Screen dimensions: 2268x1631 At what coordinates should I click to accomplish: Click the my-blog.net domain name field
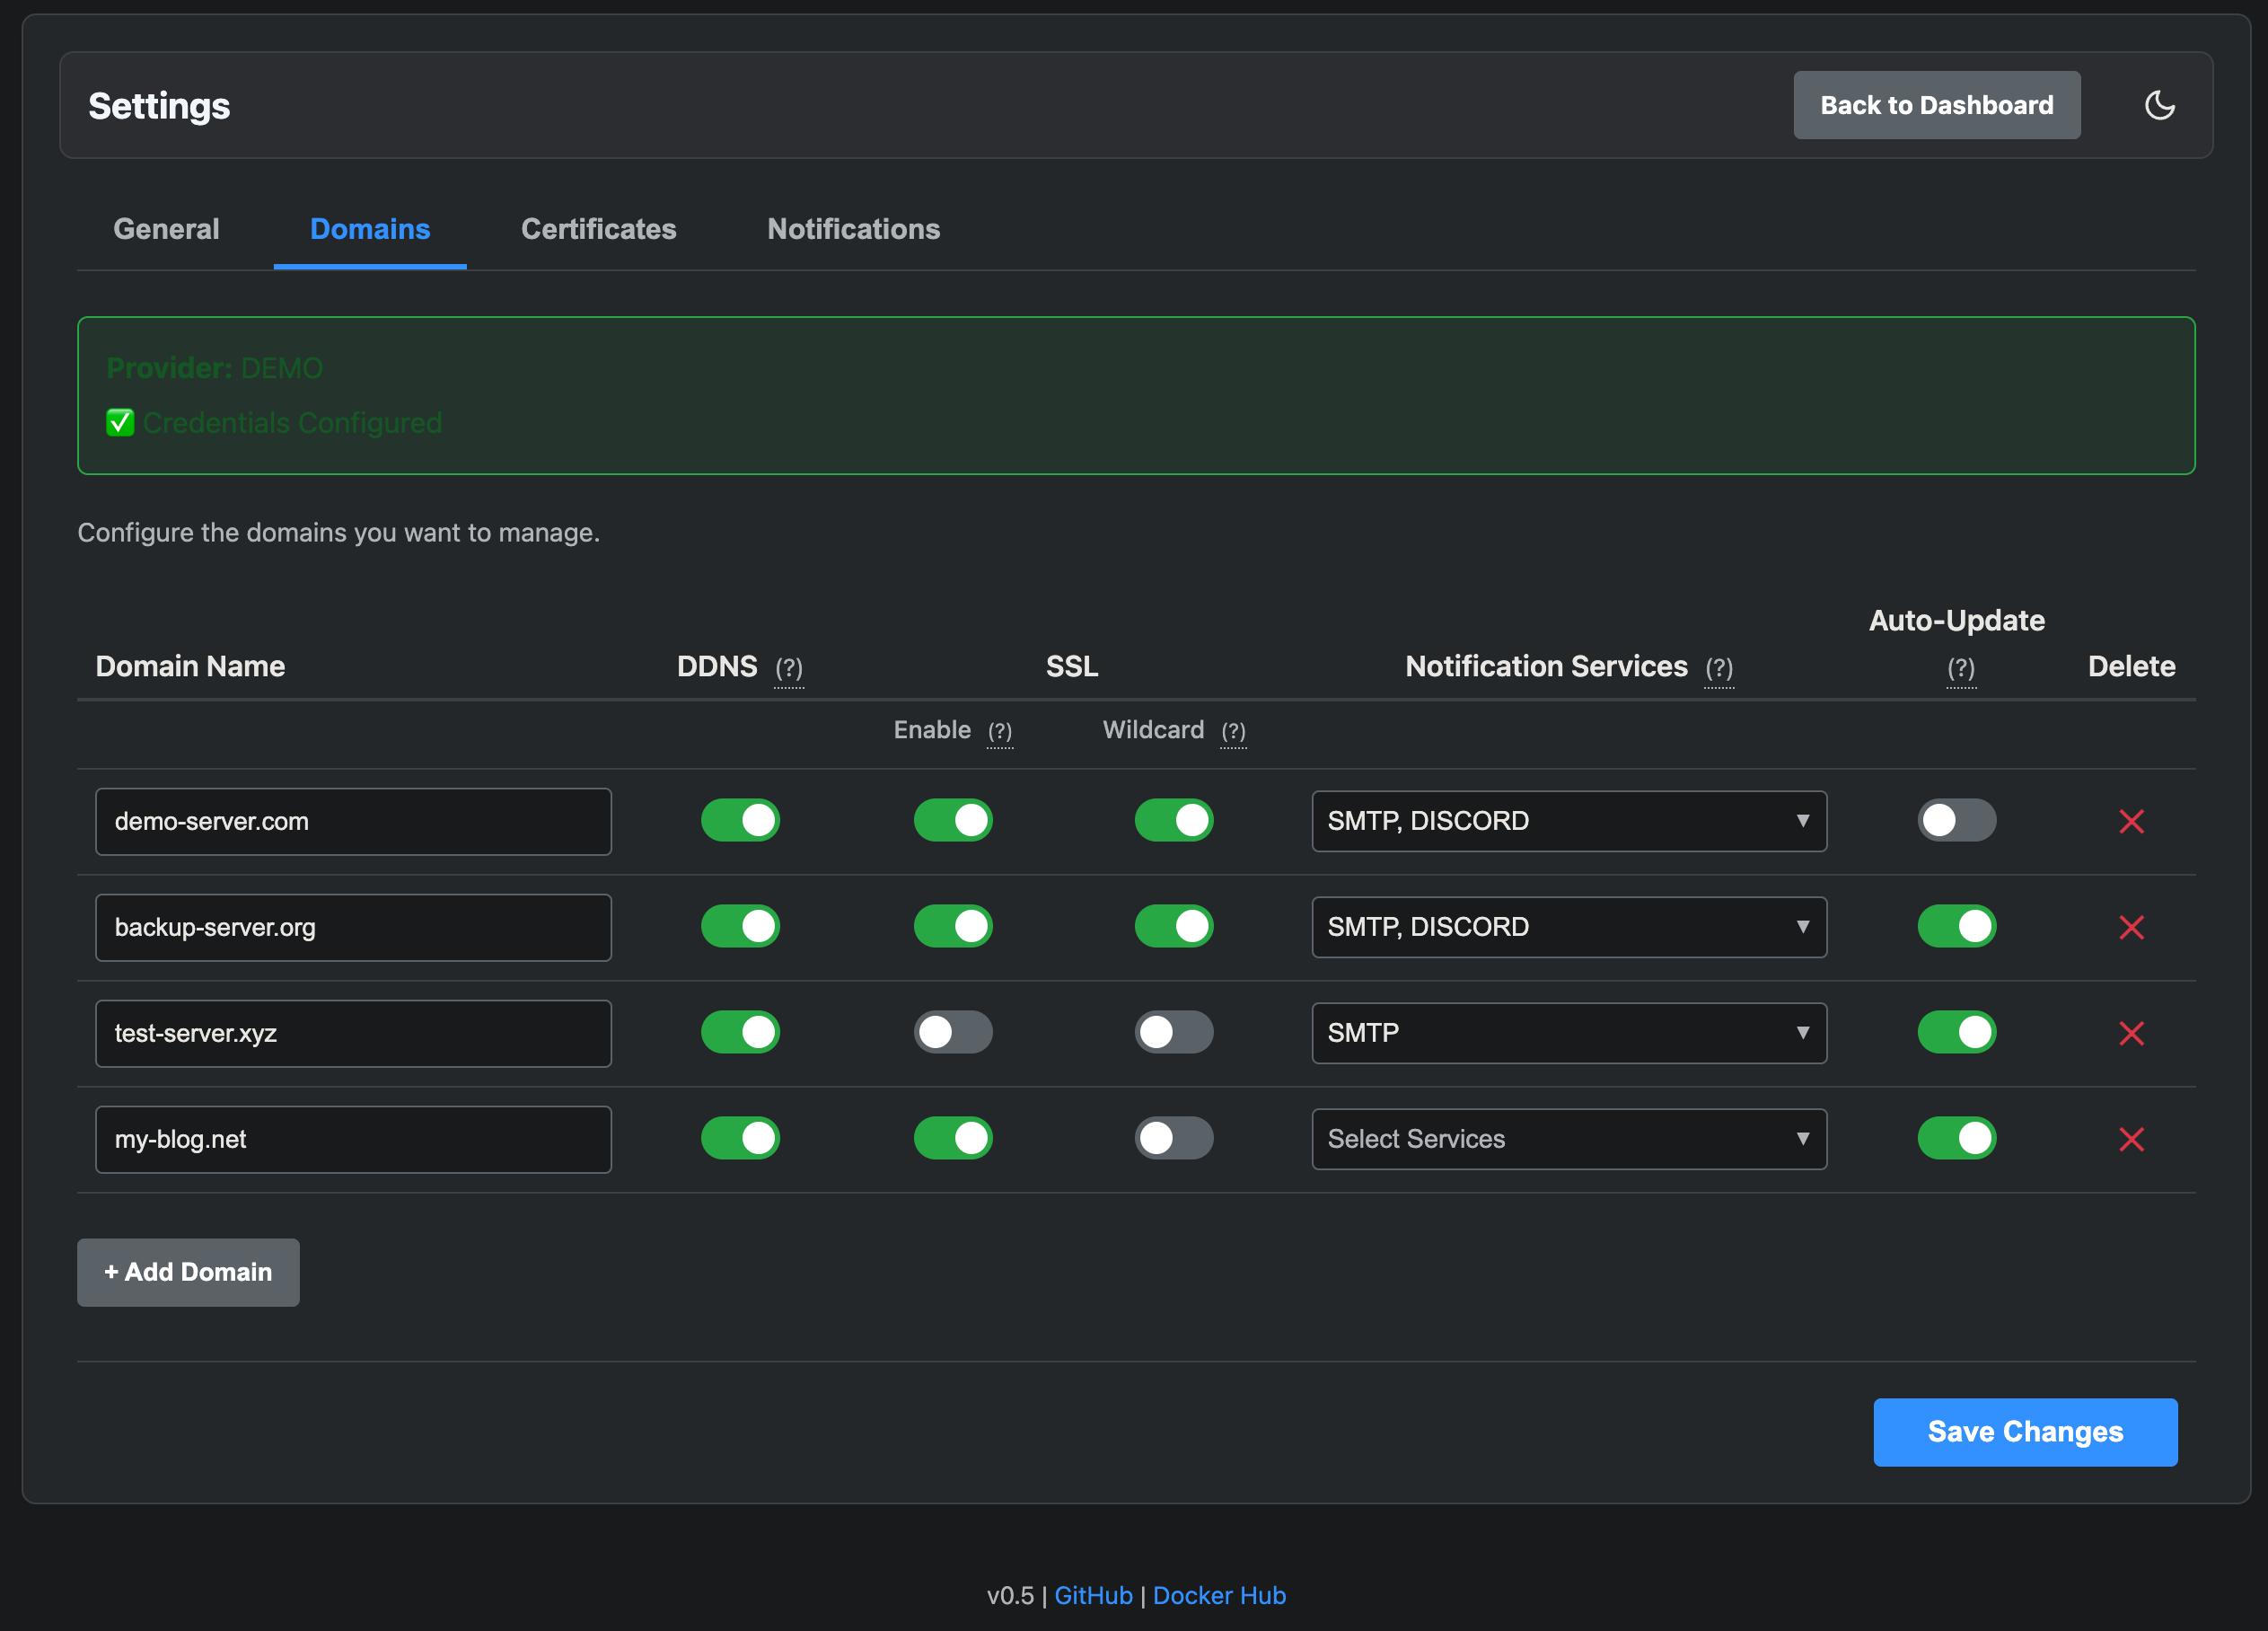[353, 1139]
